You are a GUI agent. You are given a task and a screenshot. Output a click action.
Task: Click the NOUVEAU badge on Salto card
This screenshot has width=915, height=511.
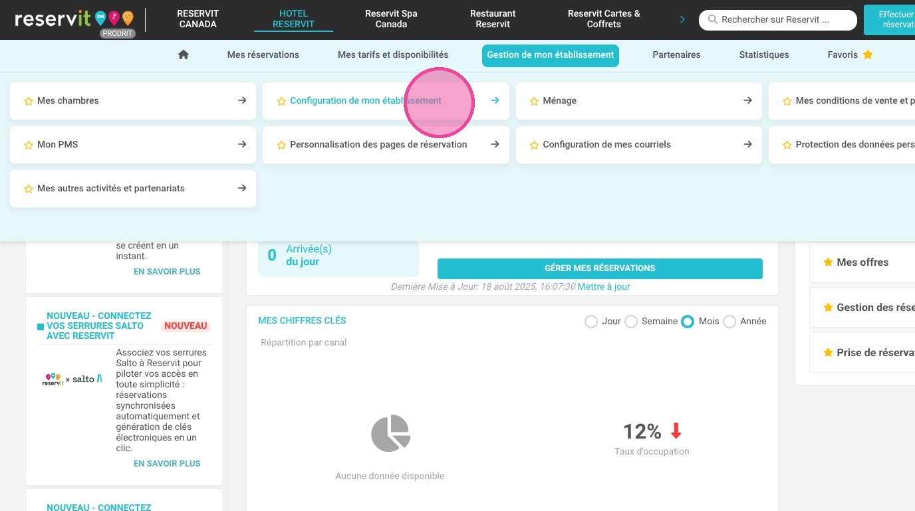[186, 326]
